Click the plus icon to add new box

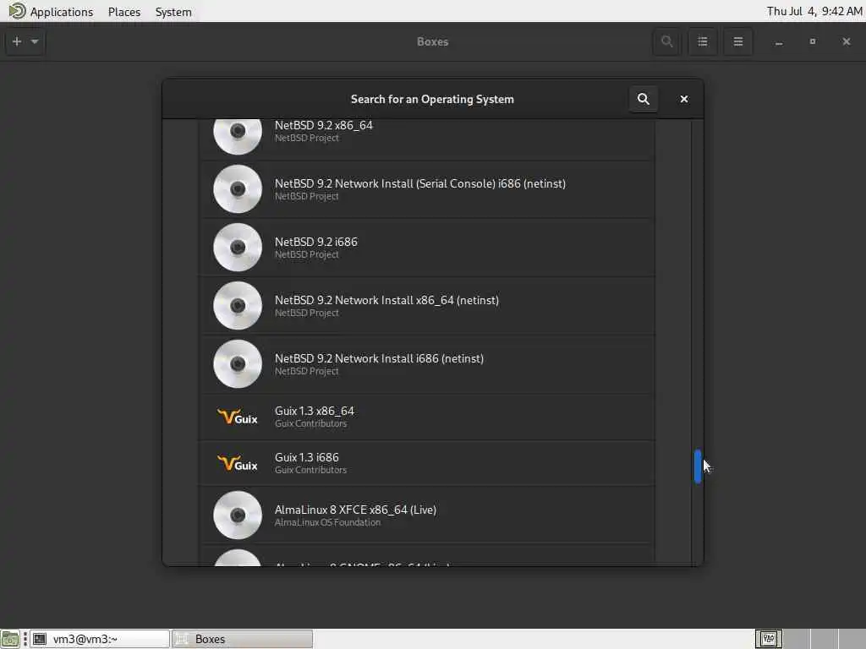(17, 41)
